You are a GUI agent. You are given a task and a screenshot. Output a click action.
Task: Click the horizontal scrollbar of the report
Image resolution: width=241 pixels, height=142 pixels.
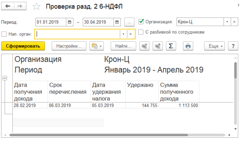pos(98,135)
